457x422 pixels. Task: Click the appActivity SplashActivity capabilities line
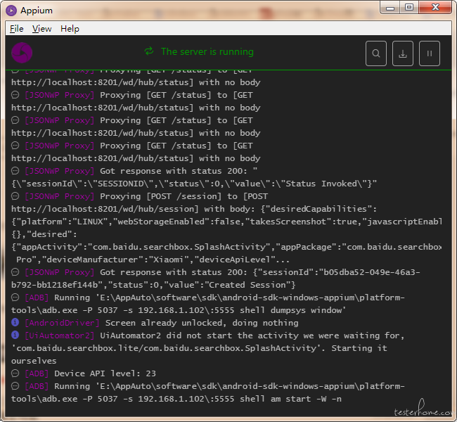[226, 247]
